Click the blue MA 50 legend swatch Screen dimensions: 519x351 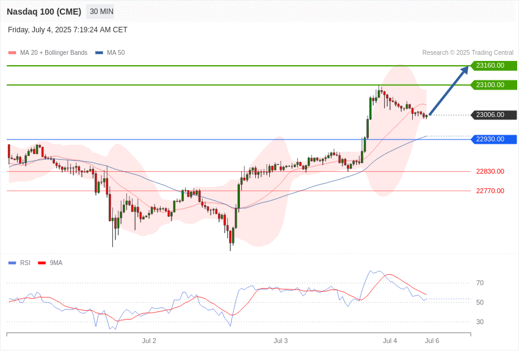[x=99, y=53]
